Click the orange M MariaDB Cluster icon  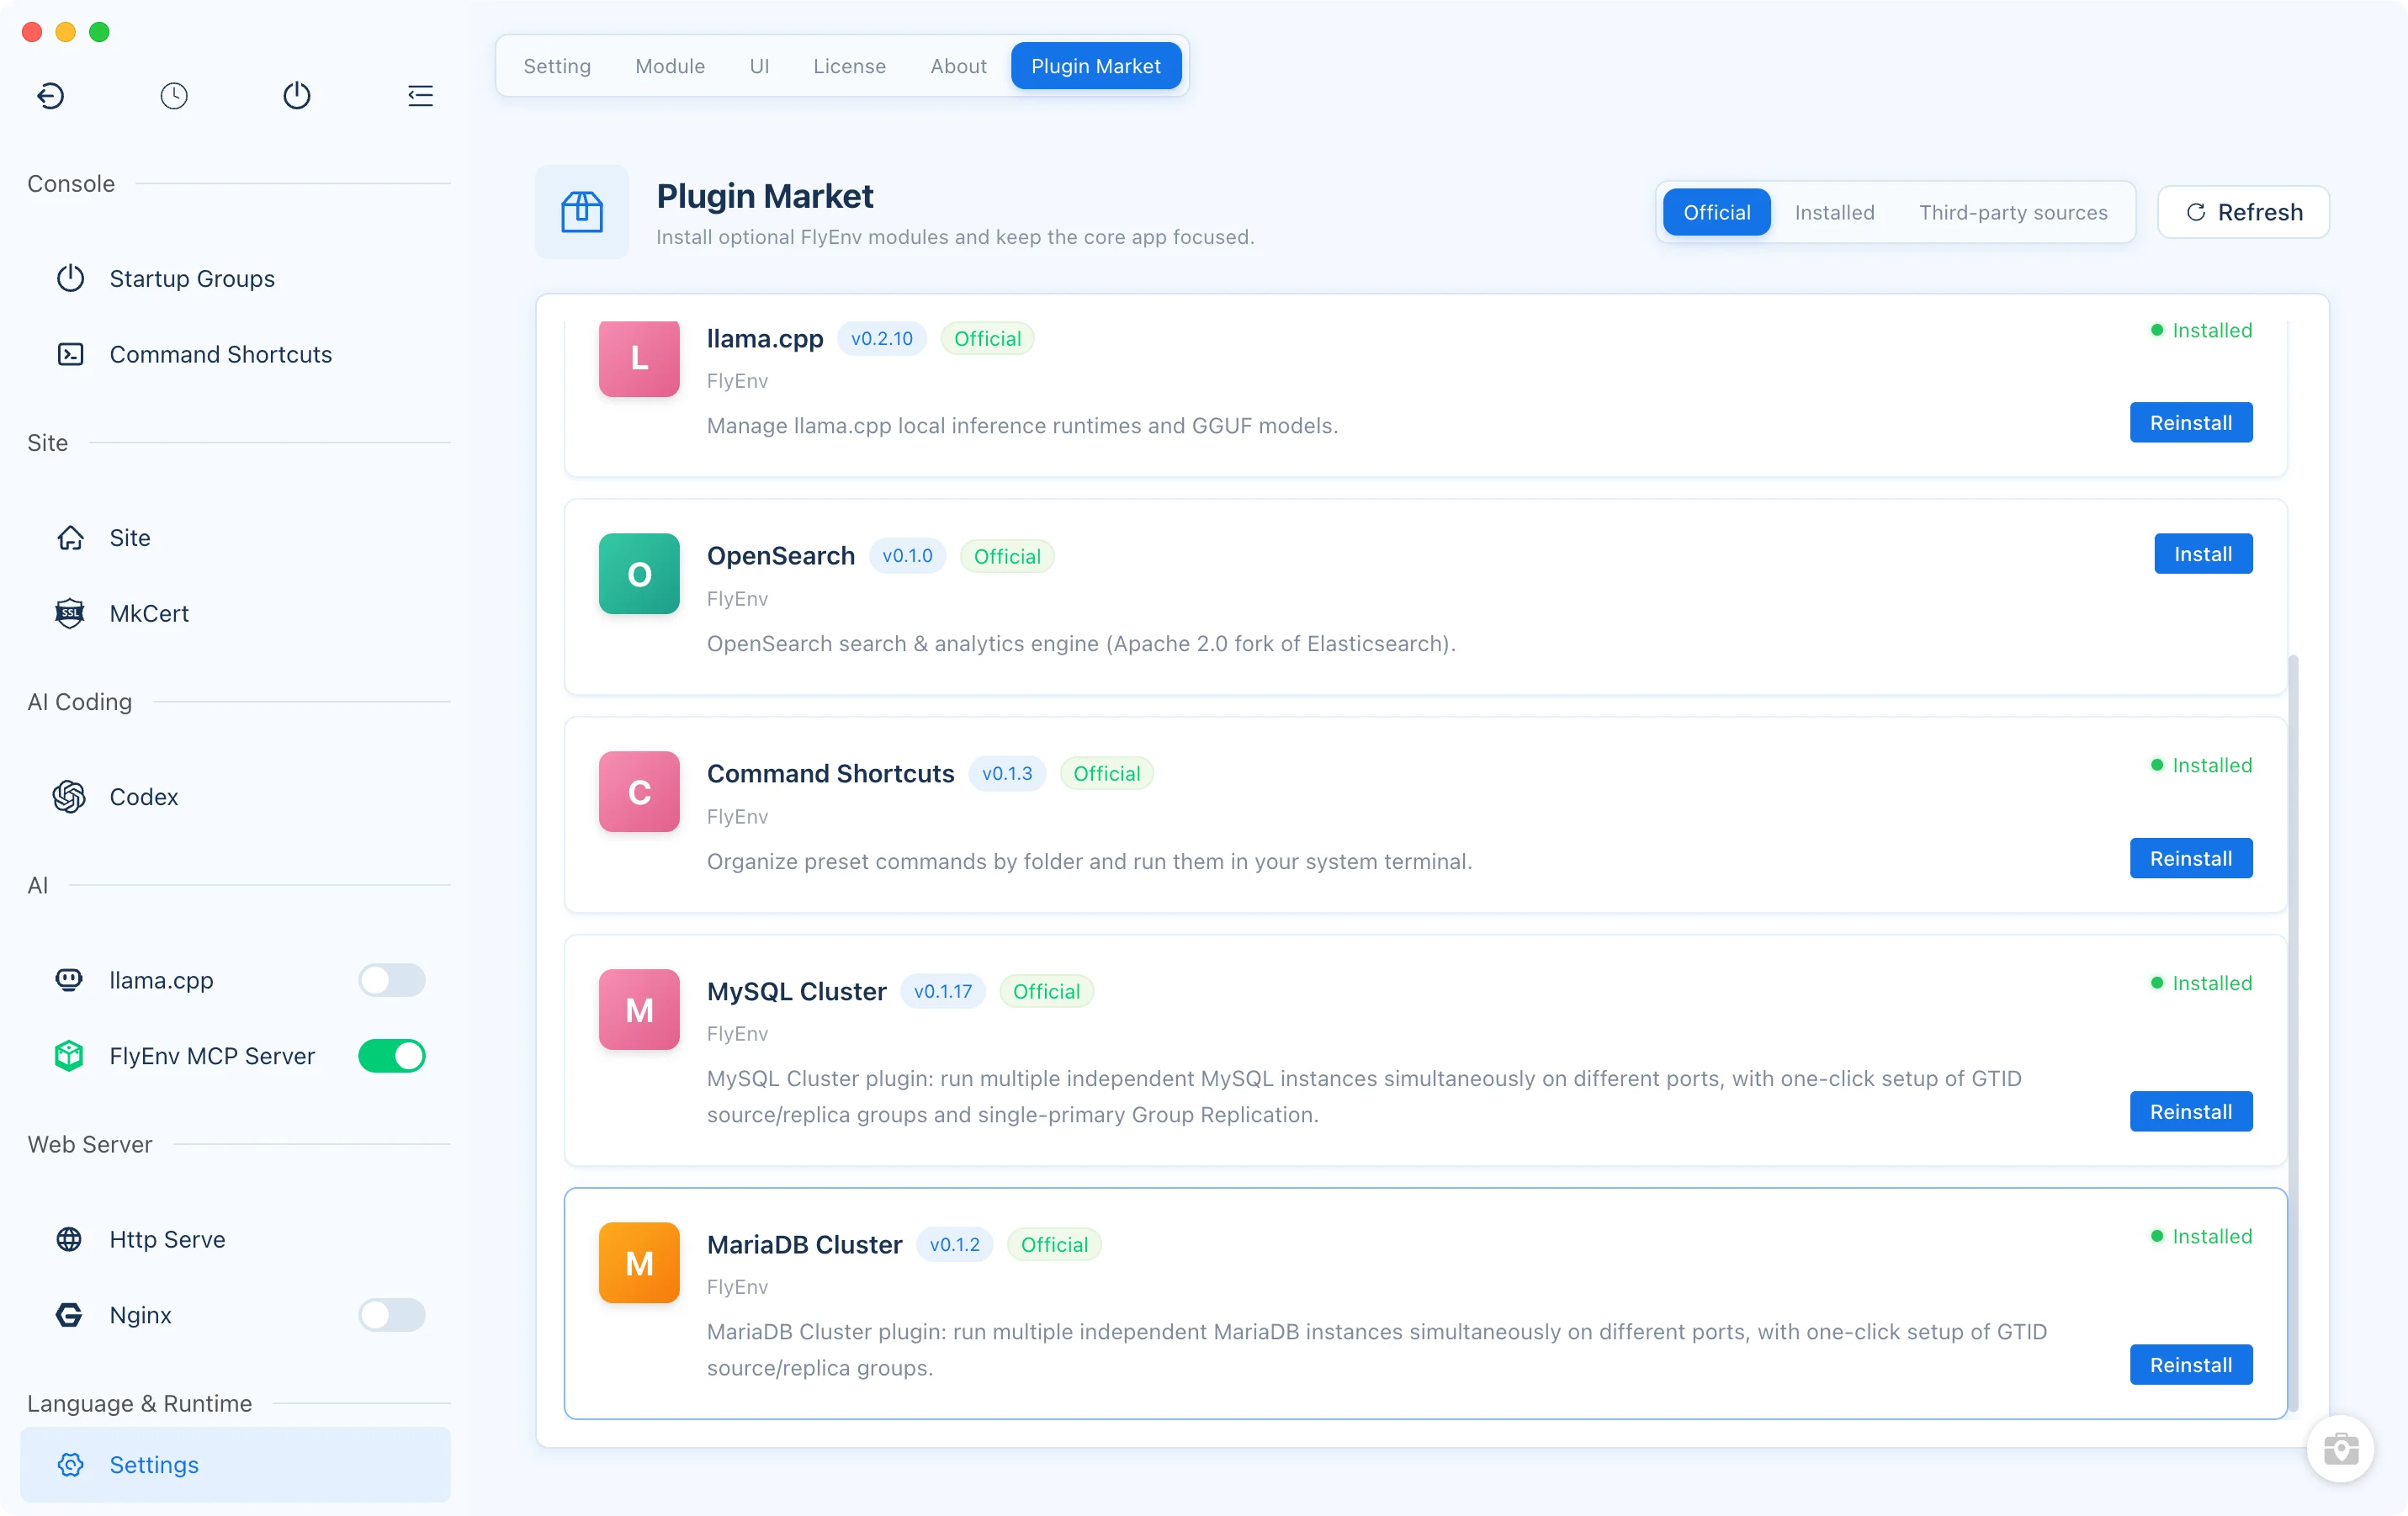[x=639, y=1263]
